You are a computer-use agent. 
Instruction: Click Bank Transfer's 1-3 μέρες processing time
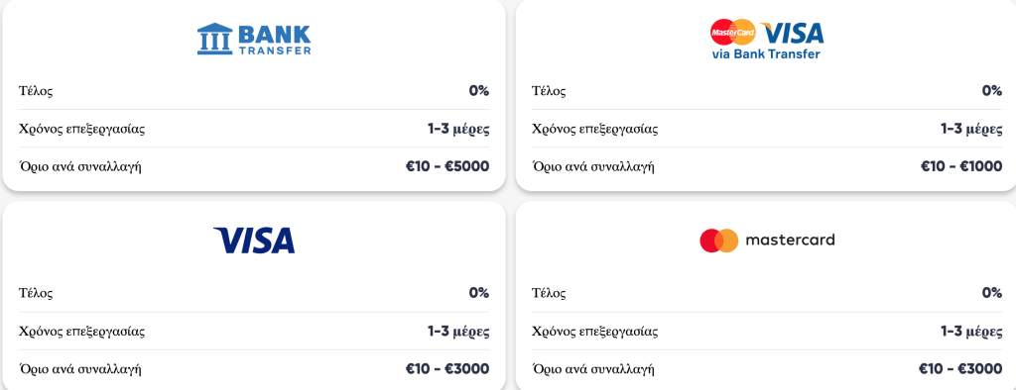click(x=458, y=129)
